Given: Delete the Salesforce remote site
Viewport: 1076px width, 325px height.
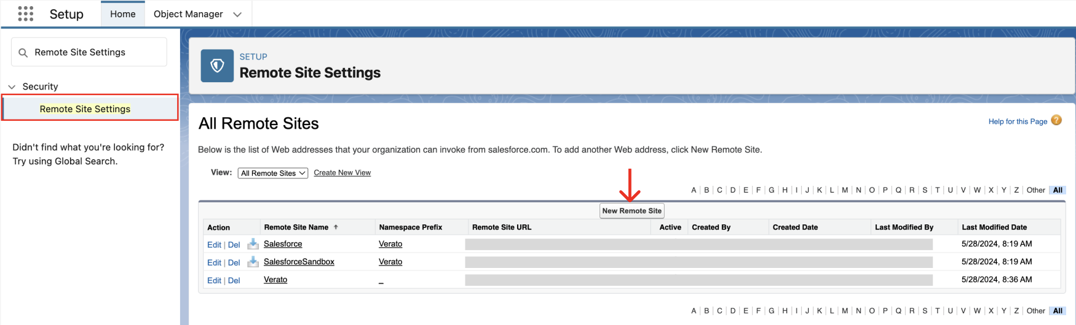Looking at the screenshot, I should 234,245.
